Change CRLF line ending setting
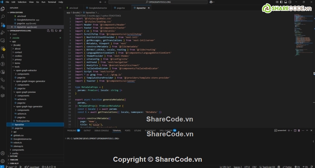This screenshot has height=168, width=315. pyautogui.click(x=254, y=167)
